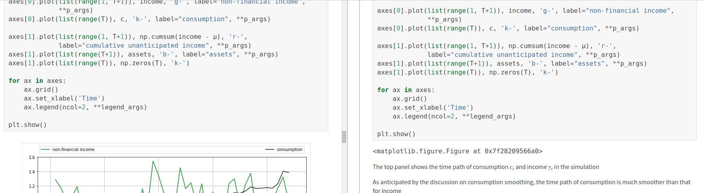Click the left pane label="assets" plot line
The width and height of the screenshot is (703, 193).
(x=143, y=54)
